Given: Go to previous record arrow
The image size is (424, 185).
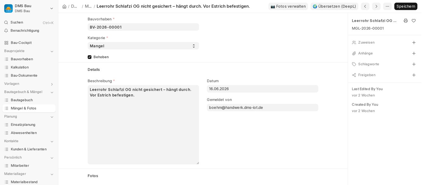Looking at the screenshot, I should [365, 6].
